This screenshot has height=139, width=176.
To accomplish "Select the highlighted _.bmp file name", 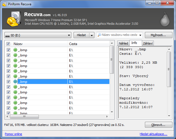I will 22,82.
